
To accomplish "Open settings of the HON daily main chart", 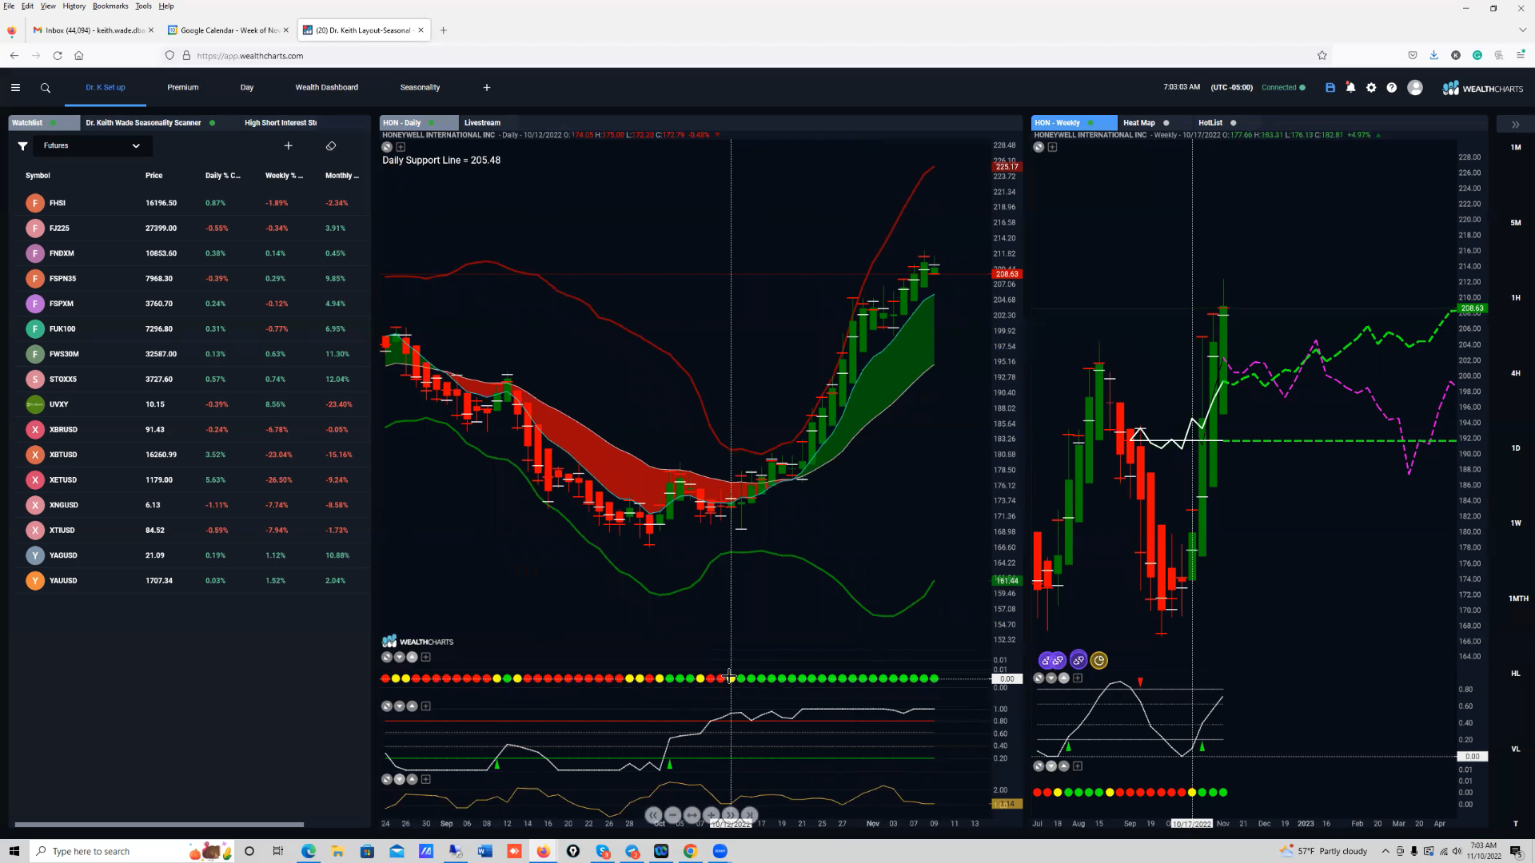I will [x=387, y=147].
